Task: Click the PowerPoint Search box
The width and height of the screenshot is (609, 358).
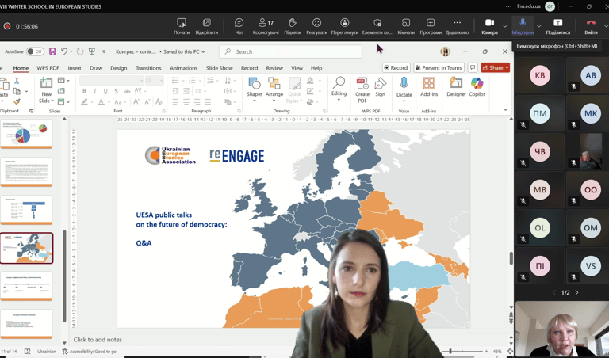Action: (290, 51)
